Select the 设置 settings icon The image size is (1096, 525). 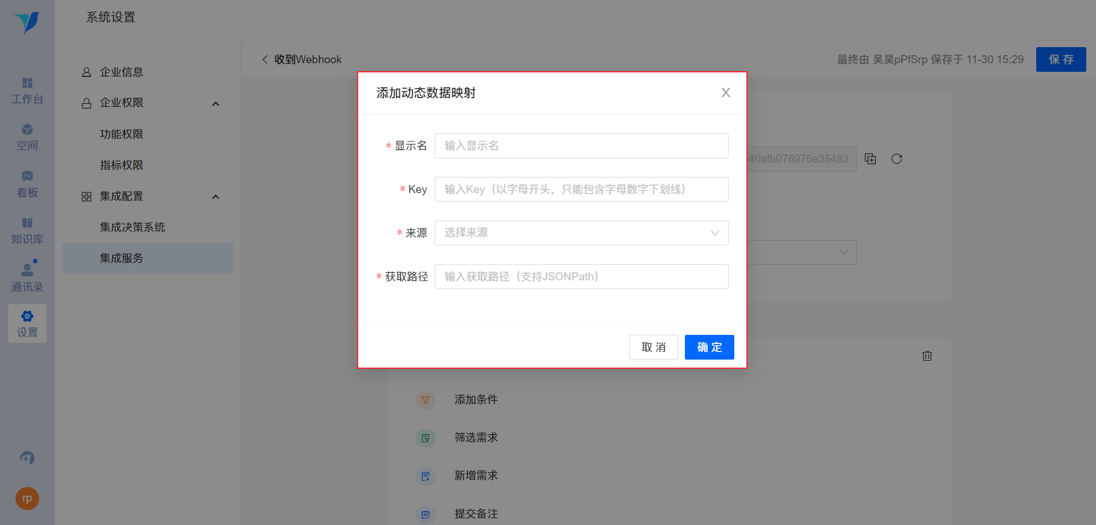point(27,323)
